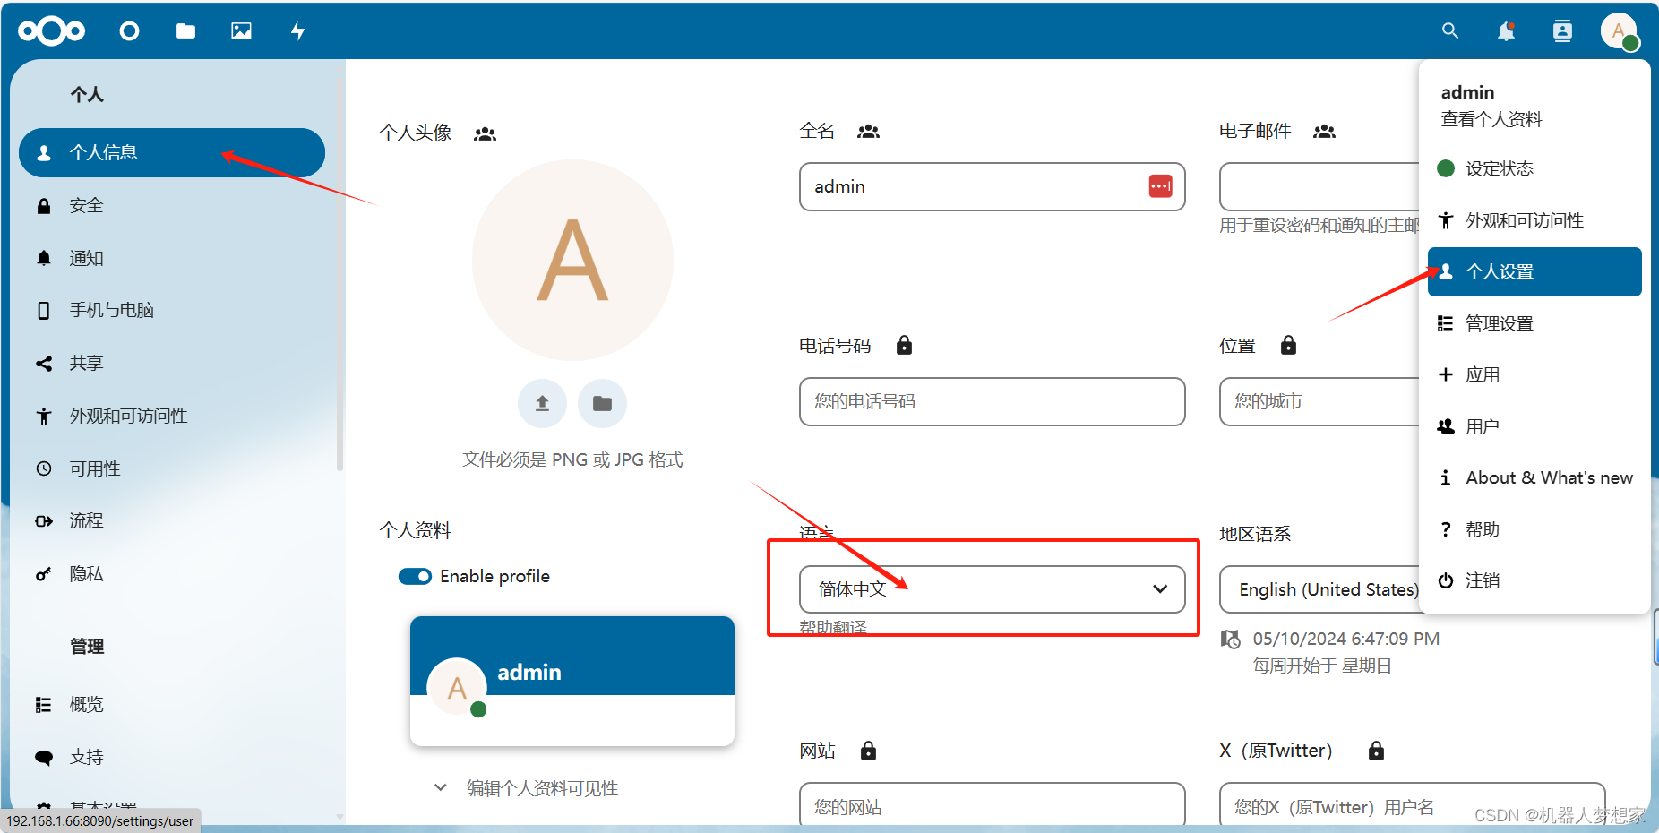
Task: Open the Files app from top bar
Action: pos(185,30)
